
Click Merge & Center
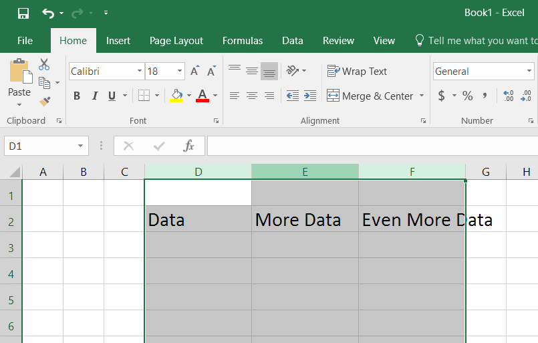click(370, 96)
